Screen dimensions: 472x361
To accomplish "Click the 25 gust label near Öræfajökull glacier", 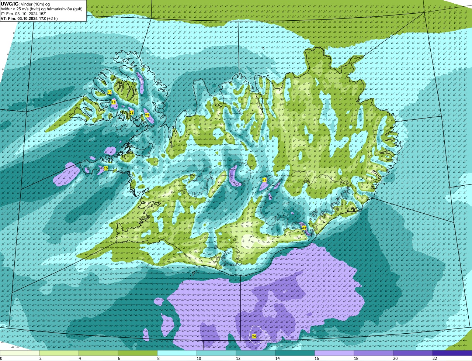I will tap(304, 228).
